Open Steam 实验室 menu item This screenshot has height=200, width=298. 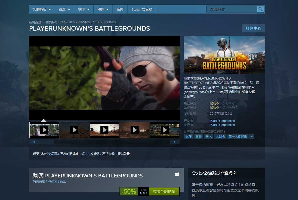pyautogui.click(x=142, y=9)
